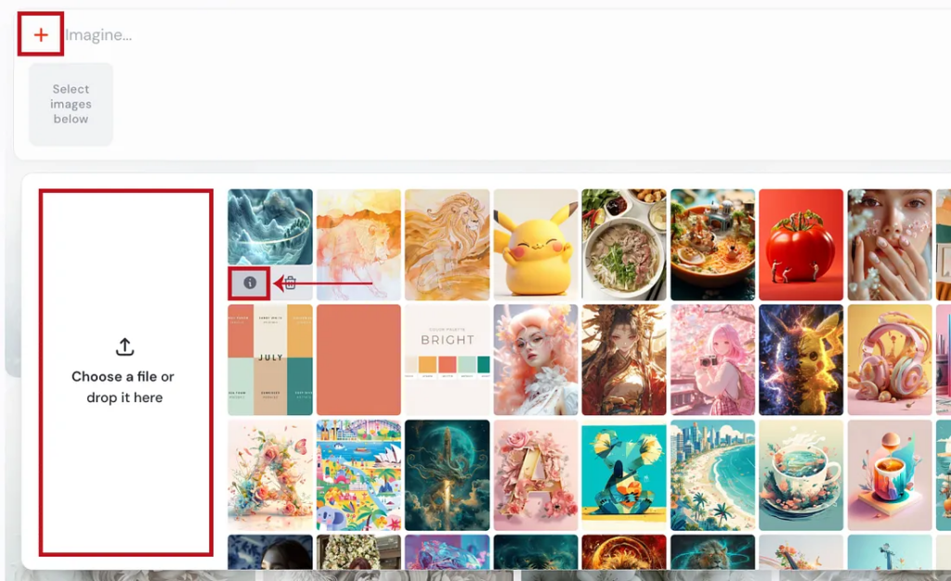The height and width of the screenshot is (581, 951).
Task: Select the noodle soup bowl photo
Action: click(x=623, y=245)
